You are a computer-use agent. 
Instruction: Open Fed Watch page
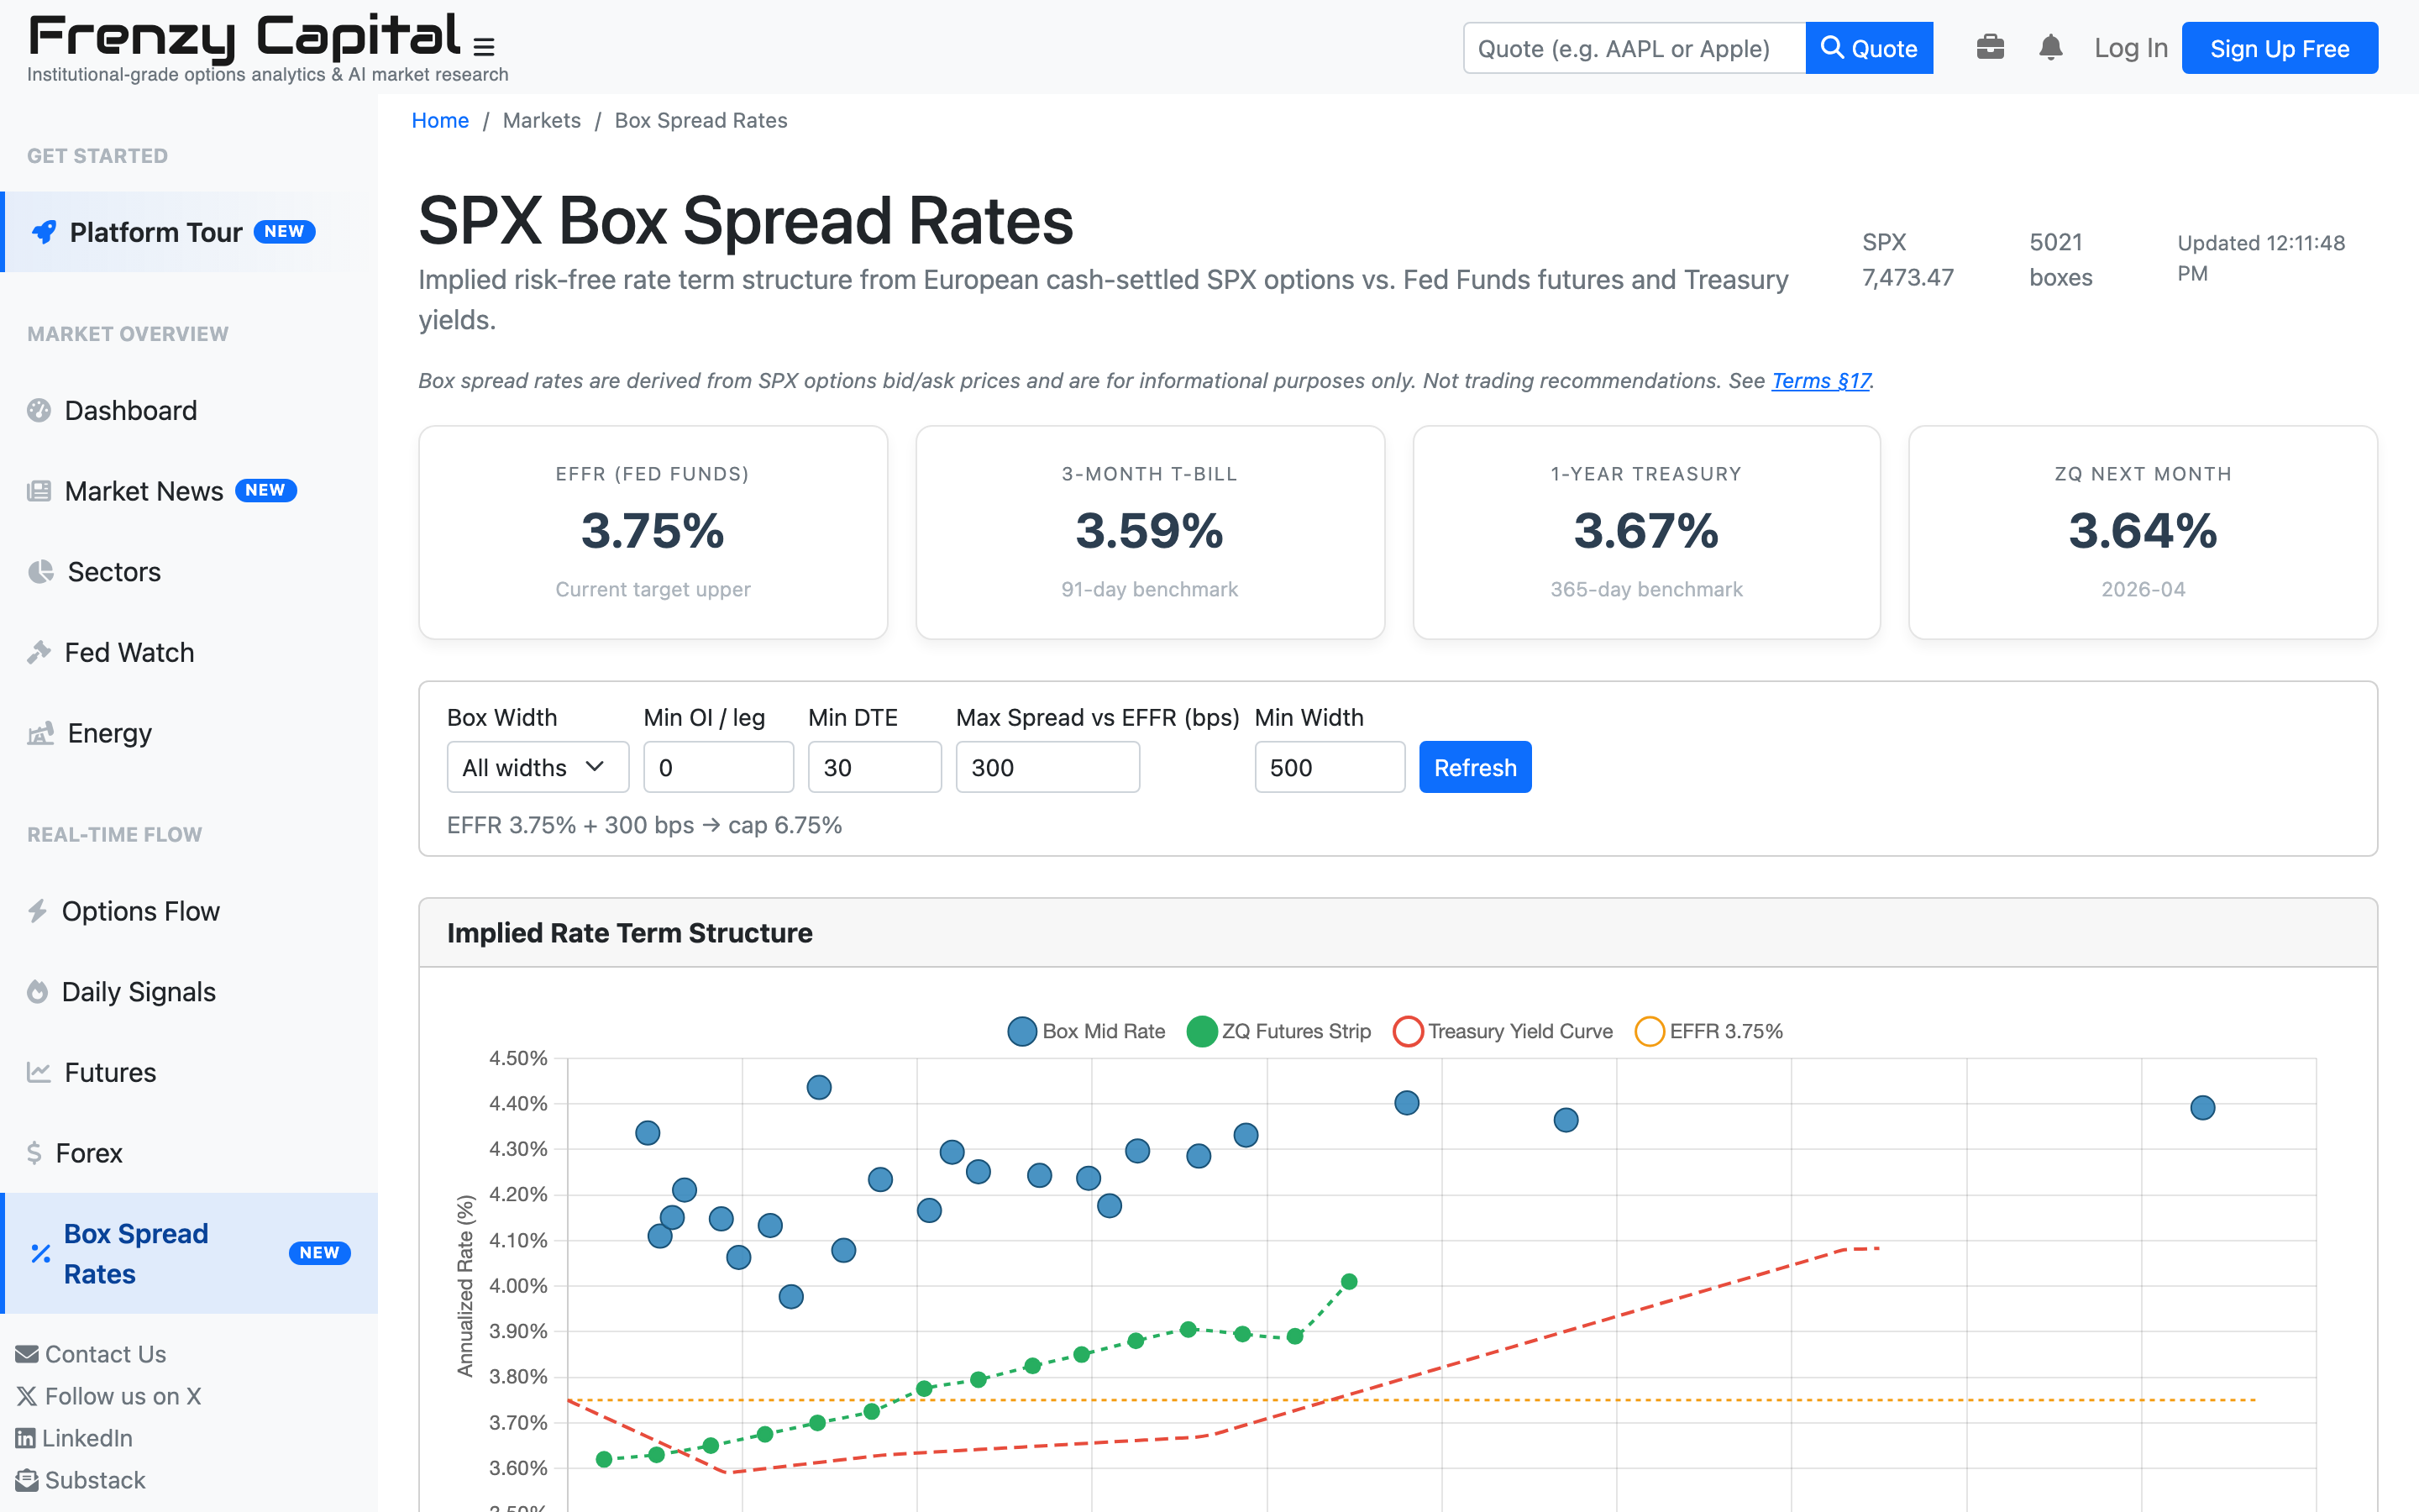click(x=191, y=652)
